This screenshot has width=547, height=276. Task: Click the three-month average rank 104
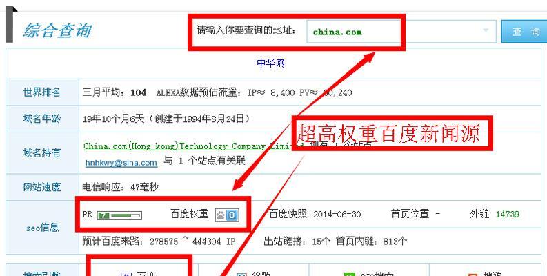click(x=138, y=92)
